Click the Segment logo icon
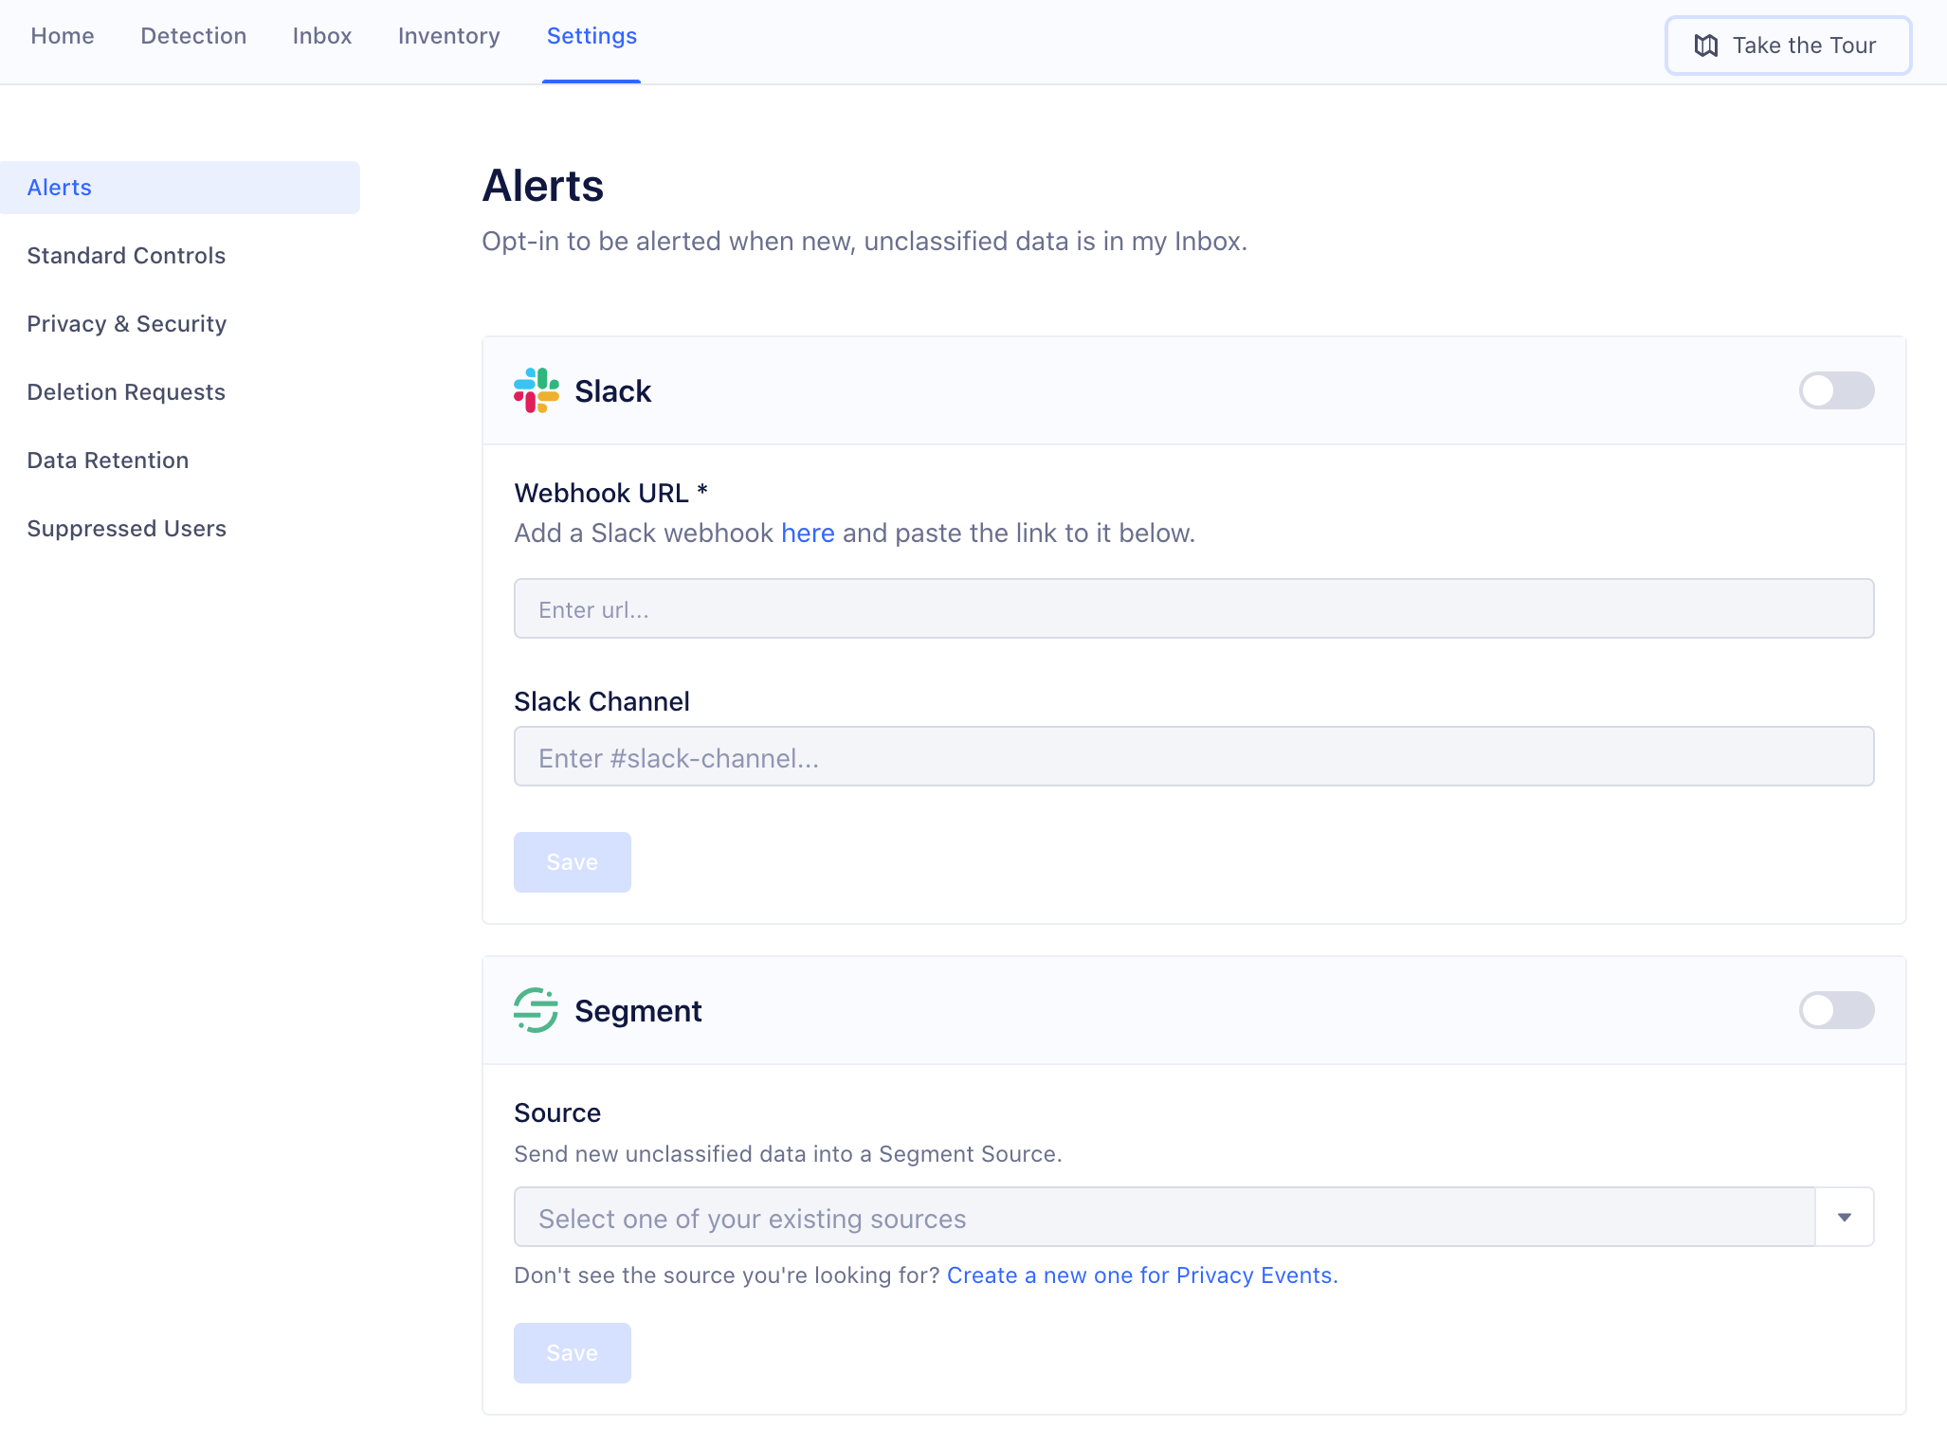Viewport: 1947px width, 1446px height. coord(537,1010)
